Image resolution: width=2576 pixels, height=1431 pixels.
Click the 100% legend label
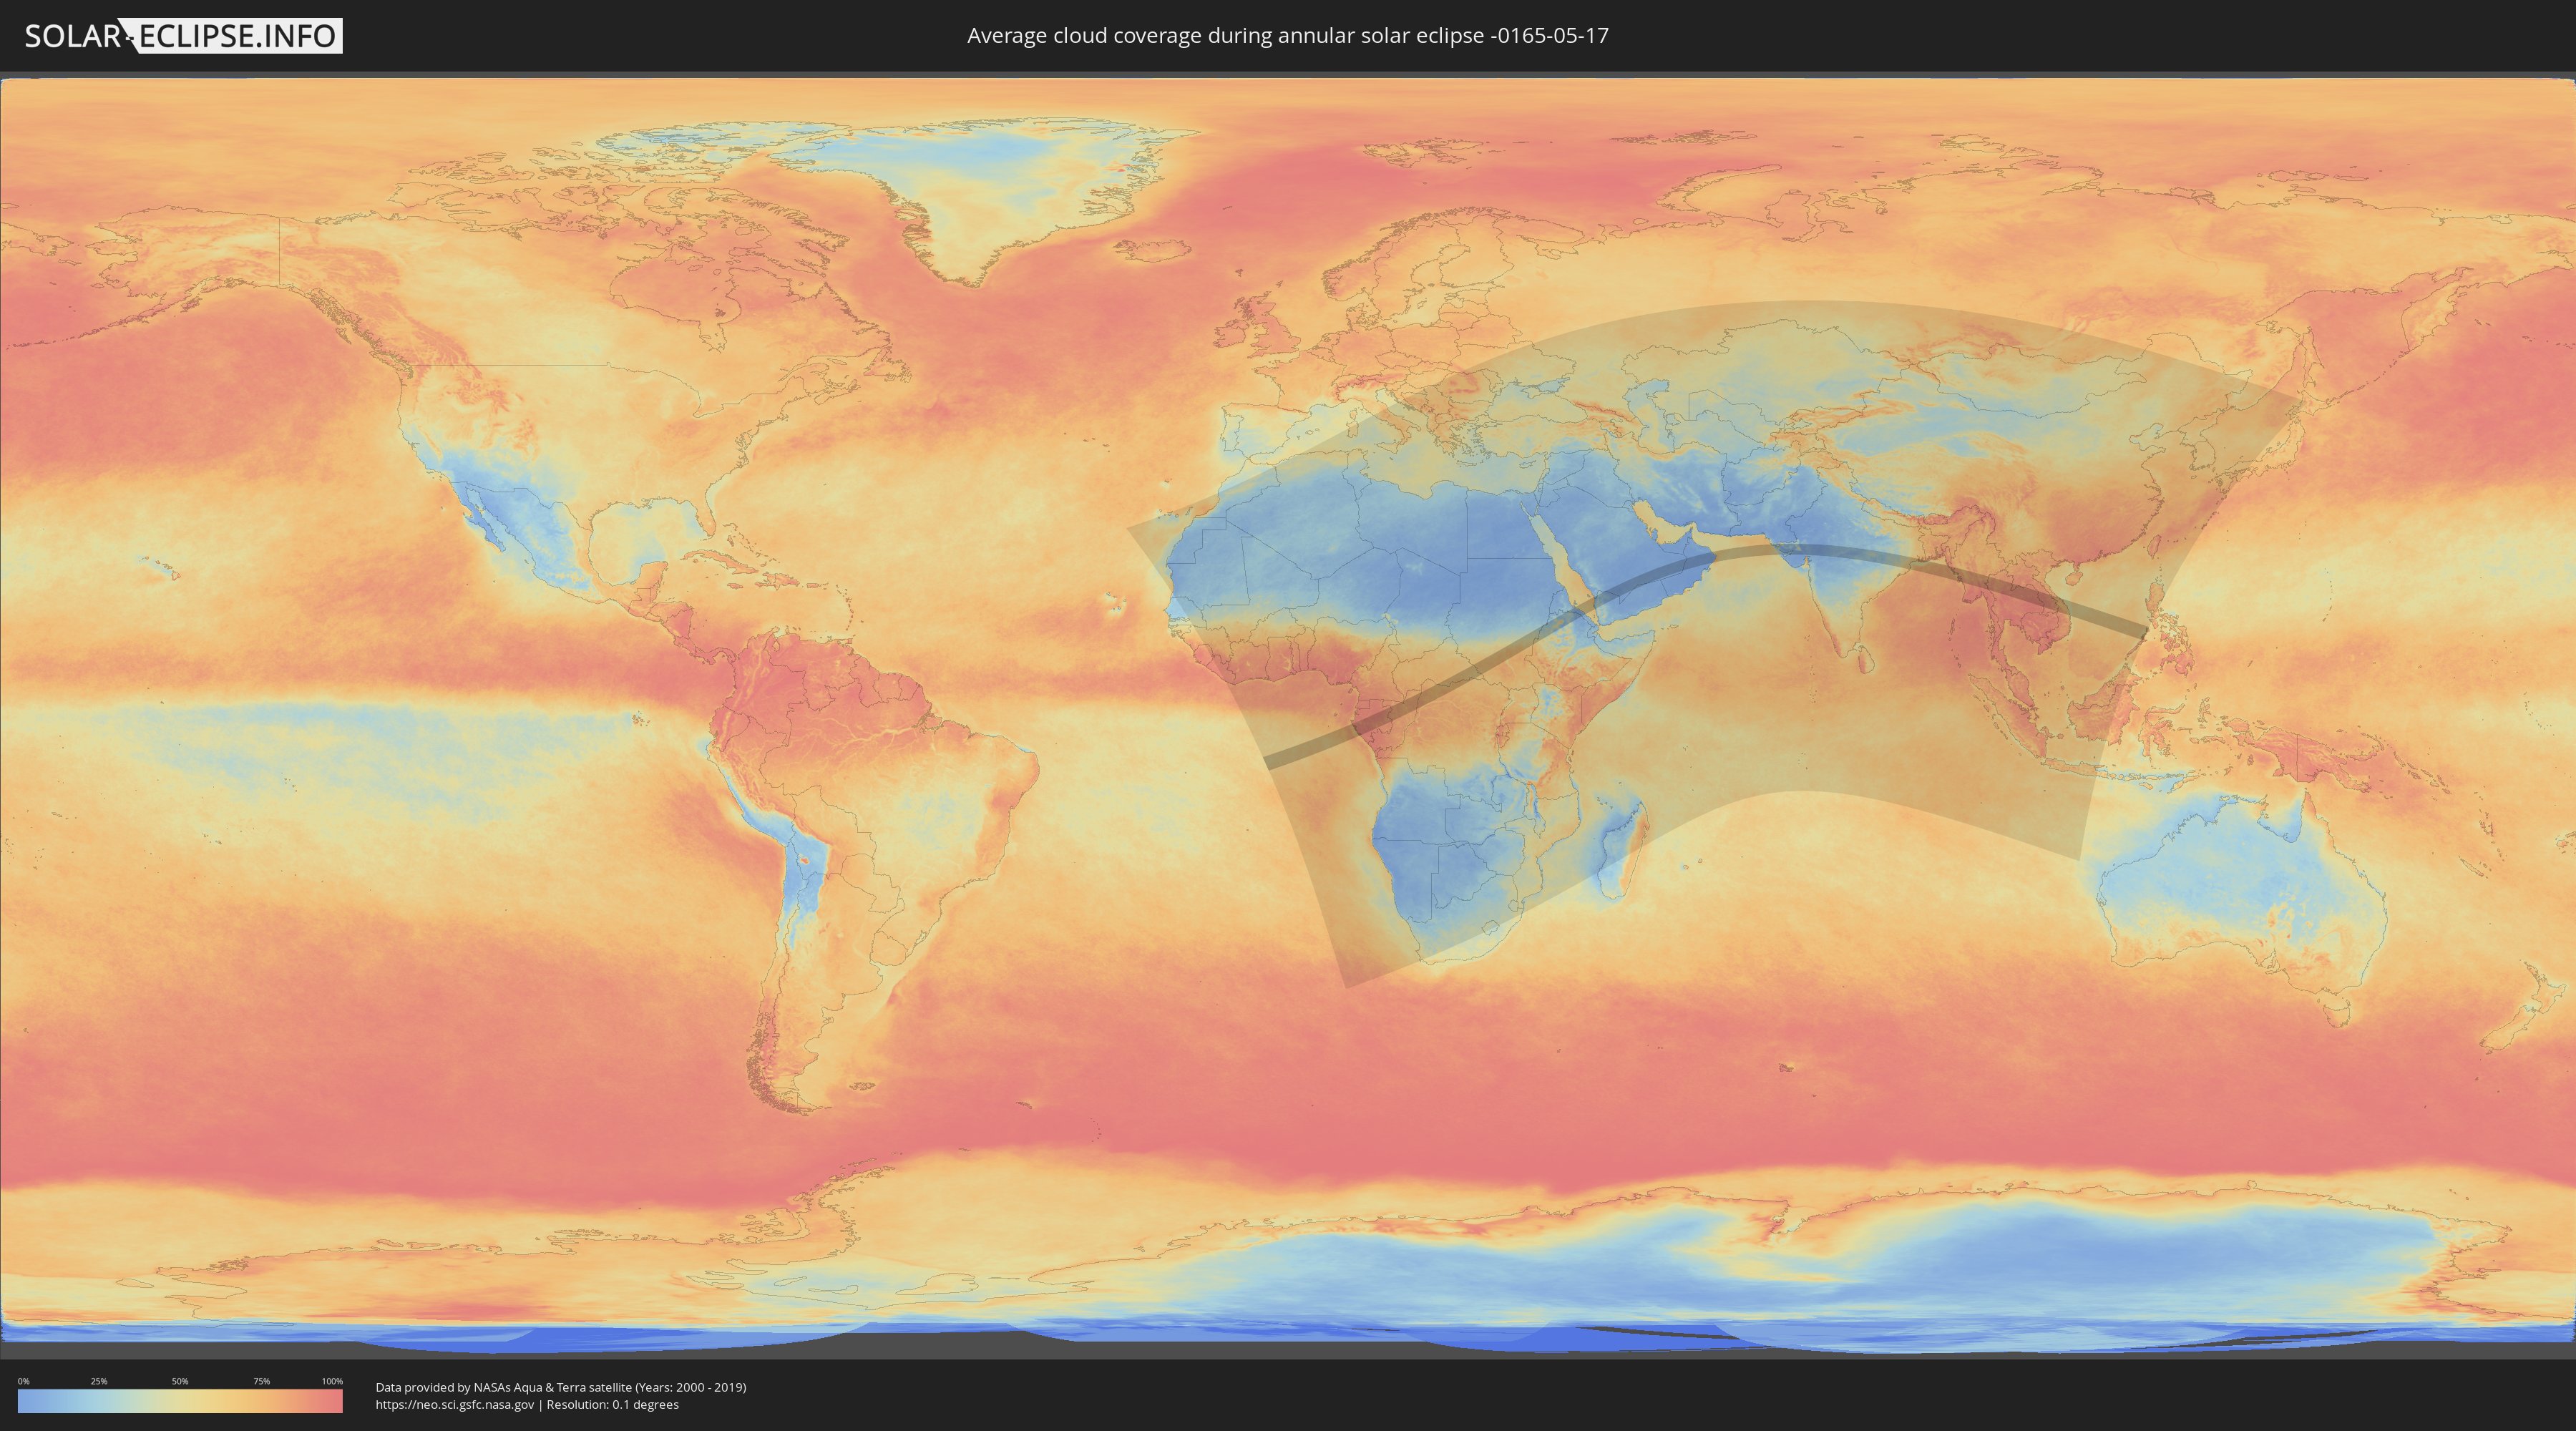(x=332, y=1381)
